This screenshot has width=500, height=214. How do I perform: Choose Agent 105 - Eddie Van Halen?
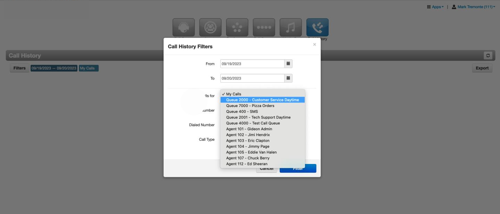[x=262, y=152]
